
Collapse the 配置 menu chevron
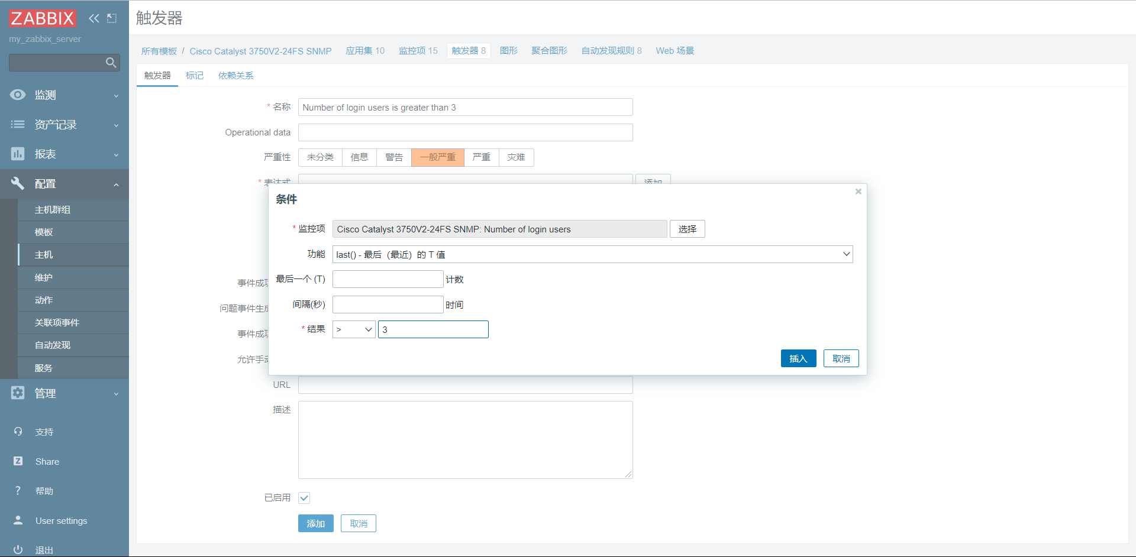[x=117, y=184]
